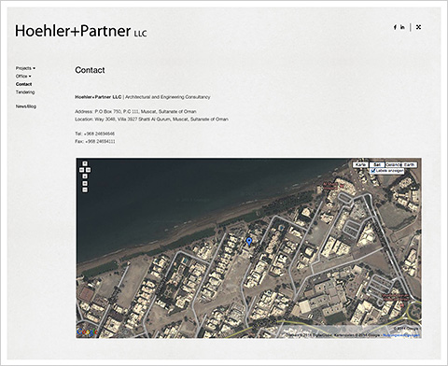448x366 pixels.
Task: Toggle the 'Labels anzeigen' checkbox
Action: click(x=373, y=171)
